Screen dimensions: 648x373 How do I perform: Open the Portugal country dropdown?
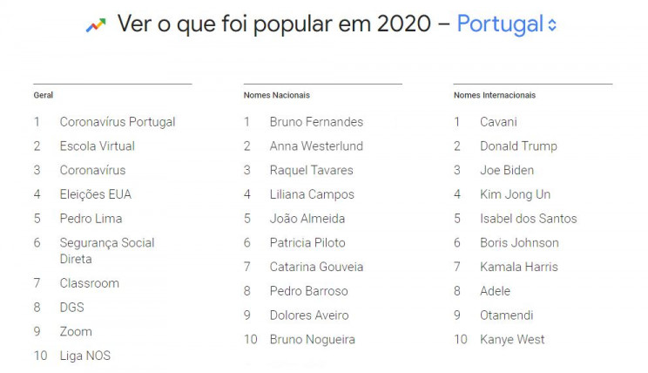tap(507, 24)
